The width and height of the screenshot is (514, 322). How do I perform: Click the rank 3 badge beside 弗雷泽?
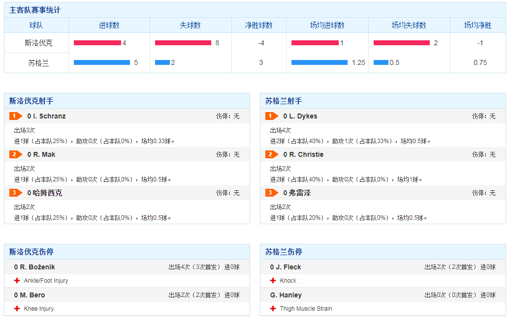[x=271, y=193]
